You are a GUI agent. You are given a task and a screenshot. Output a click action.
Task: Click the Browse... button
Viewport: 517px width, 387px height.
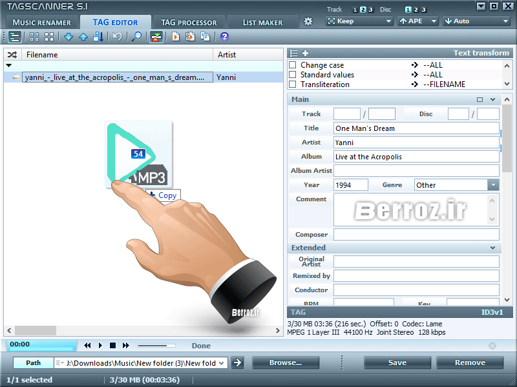click(x=286, y=362)
